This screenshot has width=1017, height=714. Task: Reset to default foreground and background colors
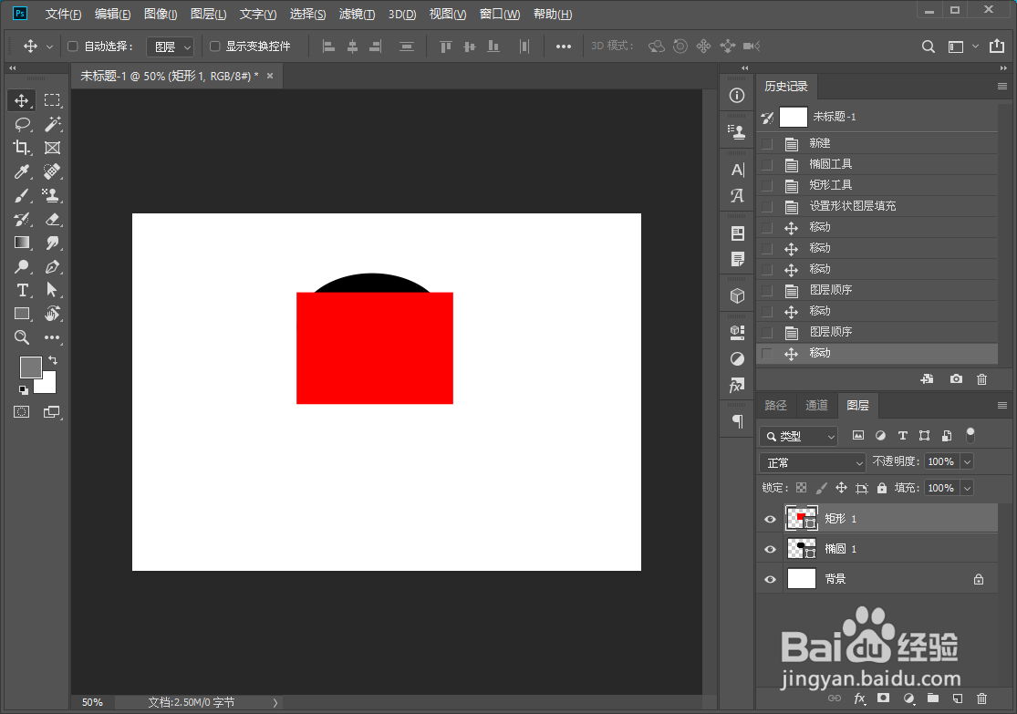24,389
